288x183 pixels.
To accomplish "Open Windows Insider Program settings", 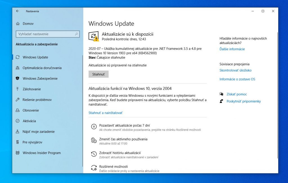I will tap(42, 153).
